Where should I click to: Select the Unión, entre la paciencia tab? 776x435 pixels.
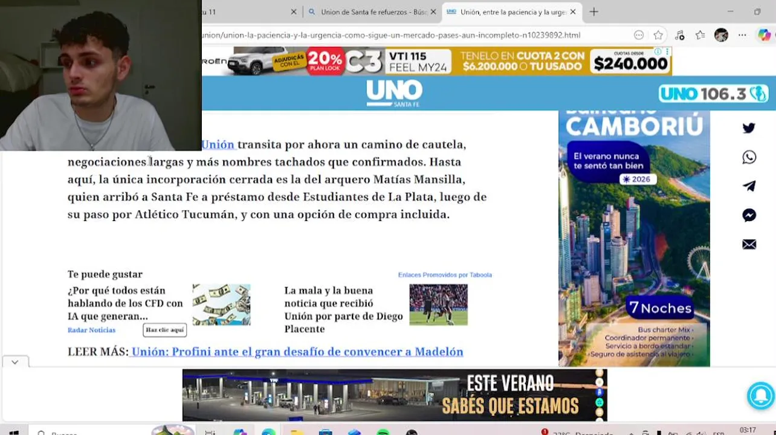click(x=511, y=11)
